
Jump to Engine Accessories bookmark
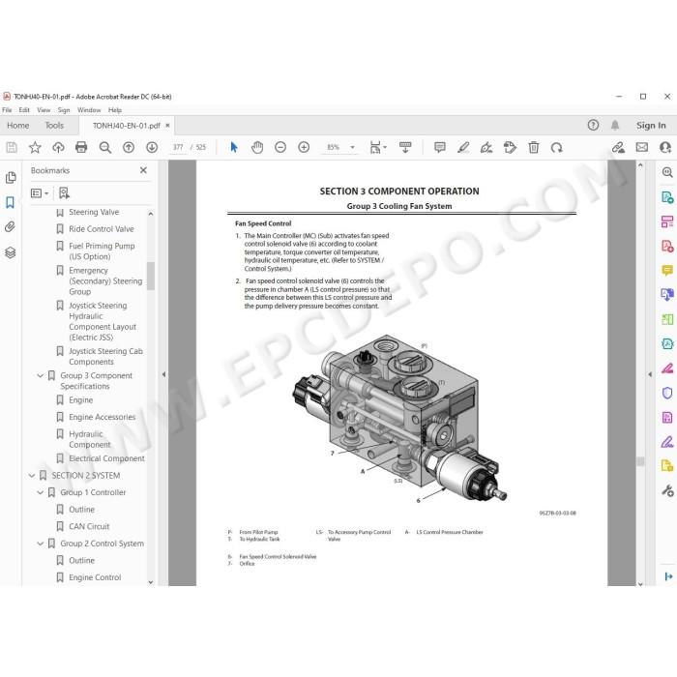coord(103,417)
